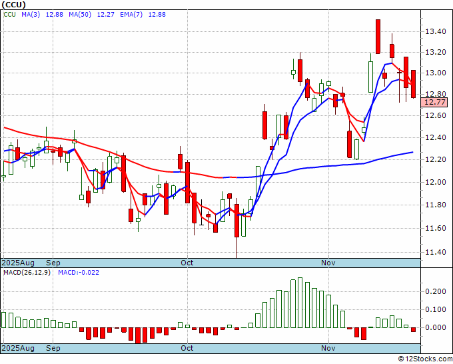The height and width of the screenshot is (364, 453).
Task: Select the CCU legend label
Action: point(9,14)
